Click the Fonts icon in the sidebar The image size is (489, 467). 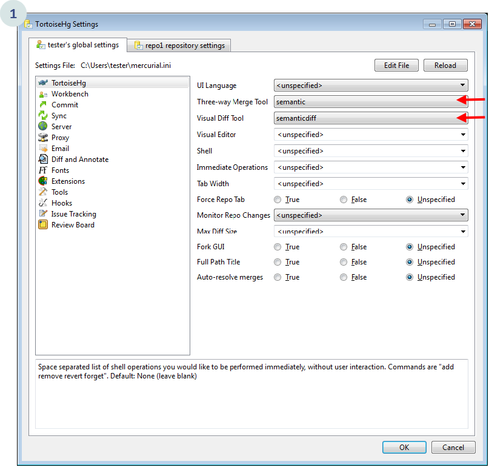43,170
